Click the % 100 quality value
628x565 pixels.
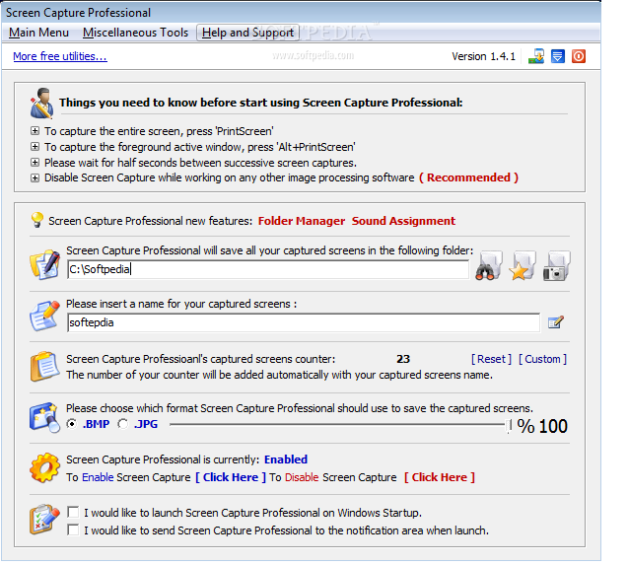(x=542, y=426)
